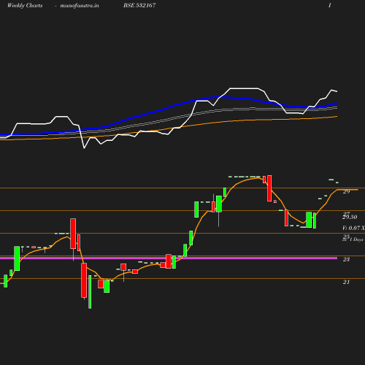Click the munafasutra.in site label
Viewport: 365px width, 365px height.
tap(80, 5)
